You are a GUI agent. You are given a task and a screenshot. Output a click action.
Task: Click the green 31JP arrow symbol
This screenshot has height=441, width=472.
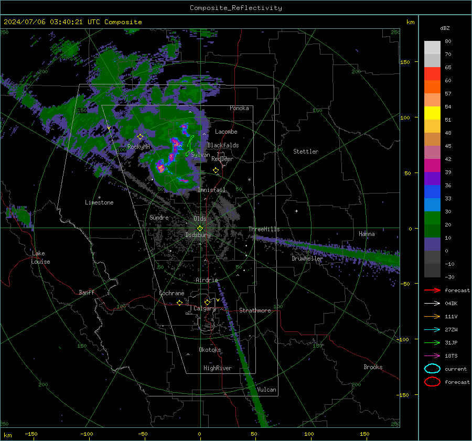click(432, 342)
